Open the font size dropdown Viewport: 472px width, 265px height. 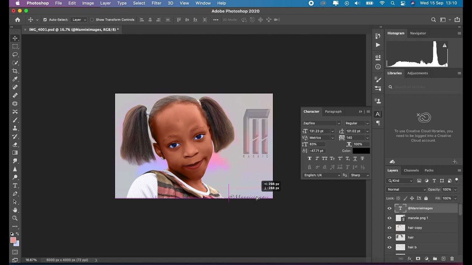pos(332,131)
